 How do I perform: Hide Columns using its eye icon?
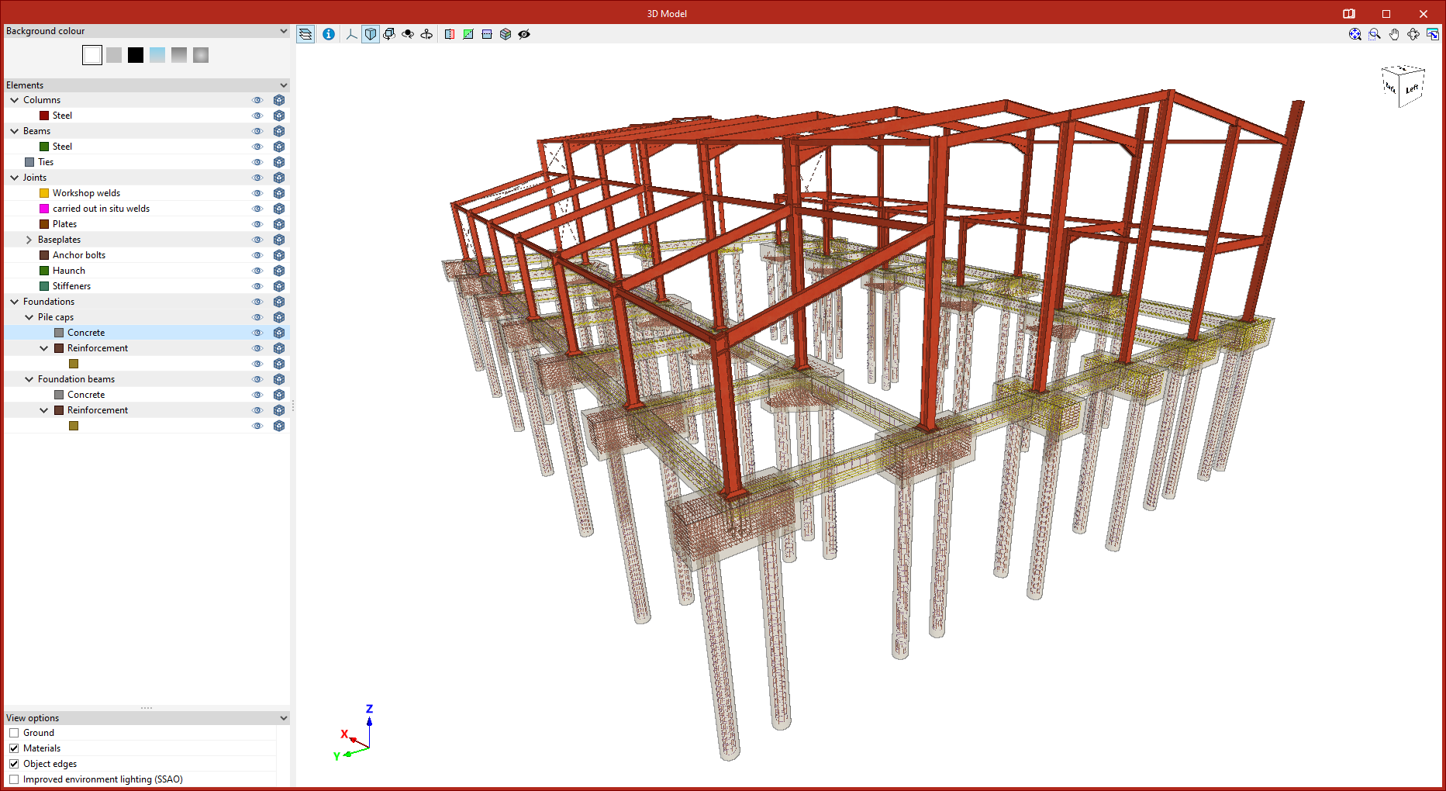(x=257, y=100)
